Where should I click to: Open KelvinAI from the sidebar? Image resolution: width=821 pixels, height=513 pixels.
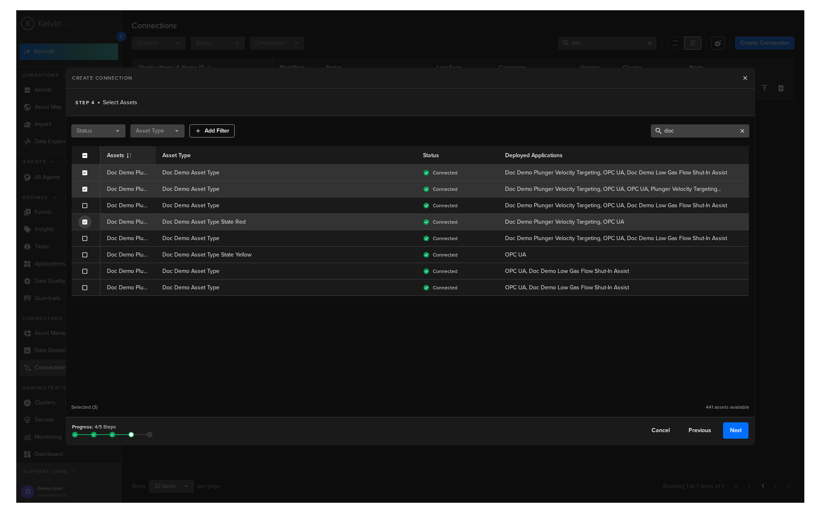(68, 52)
